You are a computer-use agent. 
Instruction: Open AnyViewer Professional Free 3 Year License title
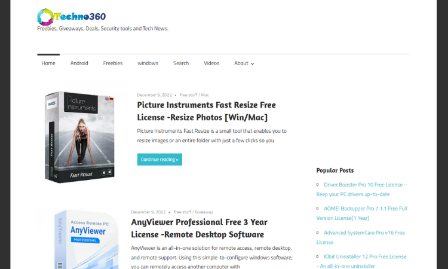click(x=199, y=228)
